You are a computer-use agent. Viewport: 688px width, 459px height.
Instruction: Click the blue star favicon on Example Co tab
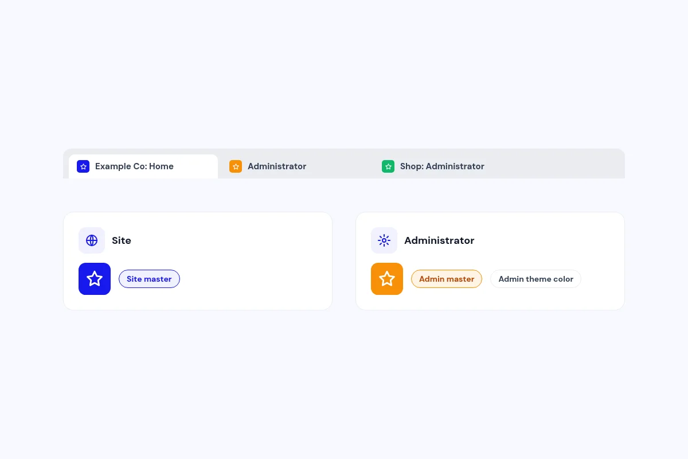pyautogui.click(x=83, y=166)
